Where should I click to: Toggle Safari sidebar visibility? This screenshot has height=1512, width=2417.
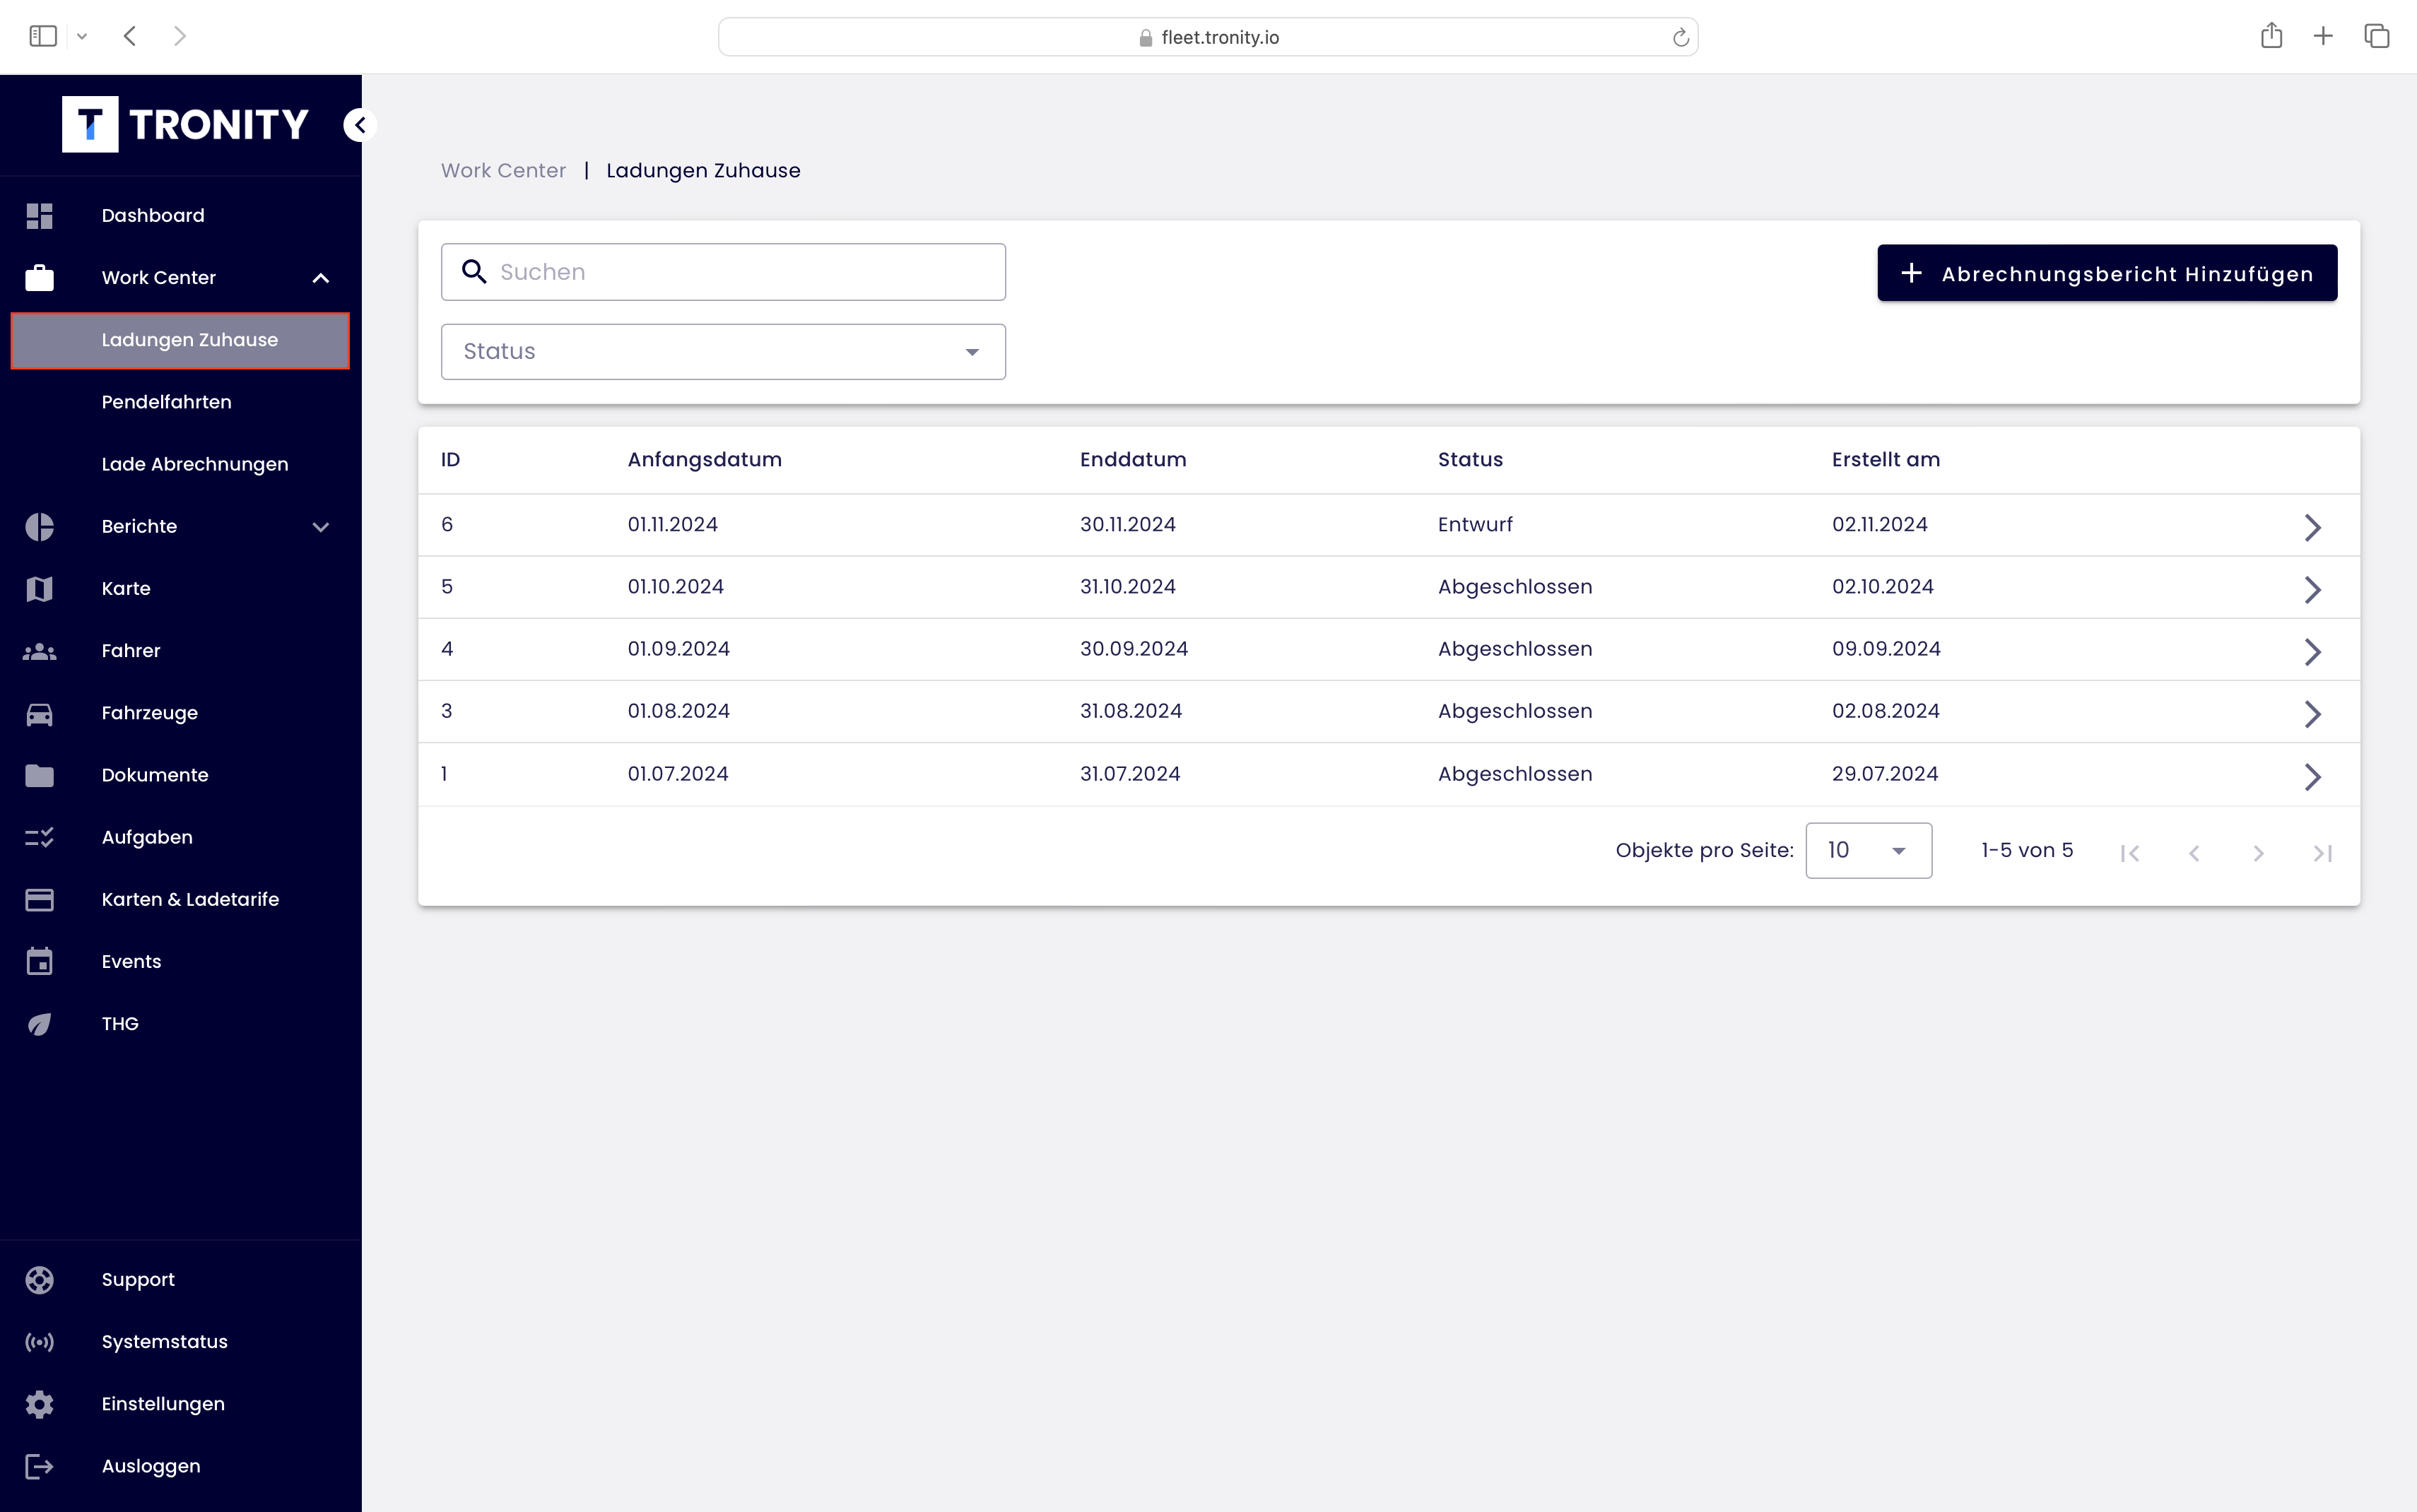pyautogui.click(x=43, y=37)
